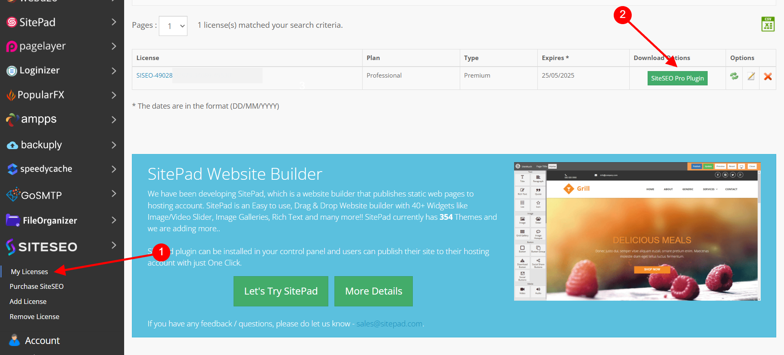The width and height of the screenshot is (784, 355).
Task: Click the SitePad Website Builder heading
Action: (x=235, y=174)
